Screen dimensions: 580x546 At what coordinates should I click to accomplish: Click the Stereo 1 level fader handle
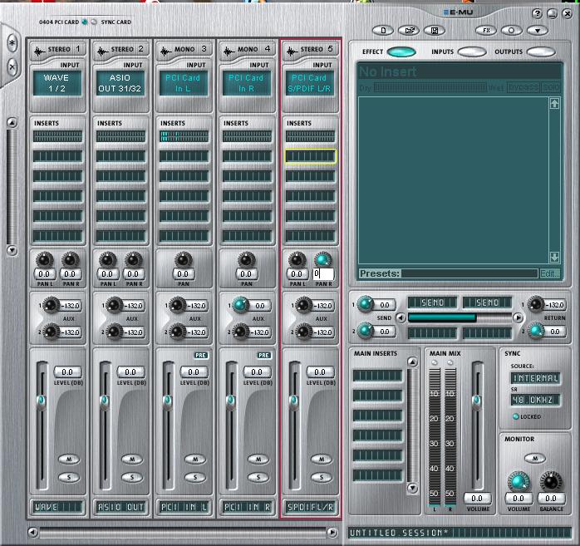41,401
